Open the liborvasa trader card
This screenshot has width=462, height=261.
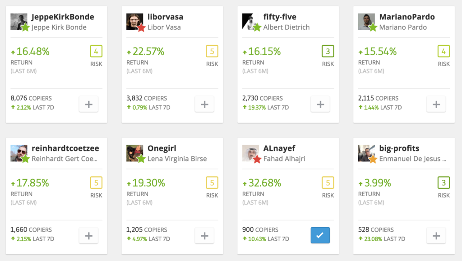(x=172, y=63)
